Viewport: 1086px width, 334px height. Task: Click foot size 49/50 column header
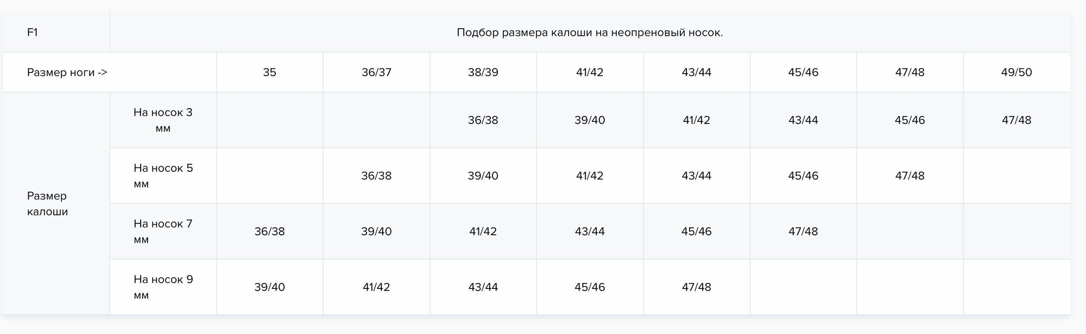tap(1016, 72)
